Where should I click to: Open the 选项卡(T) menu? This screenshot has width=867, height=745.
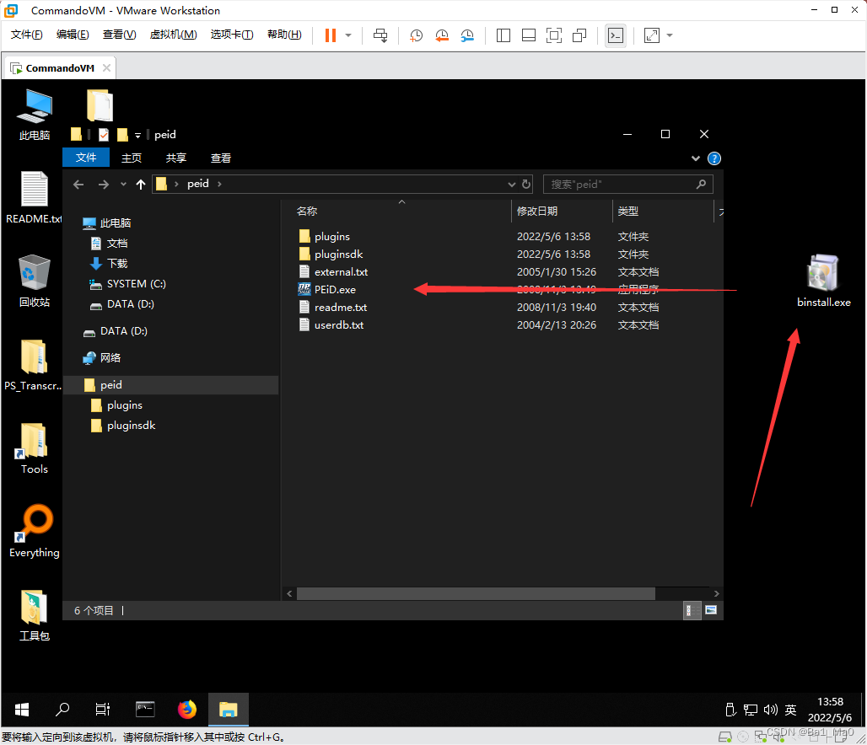232,35
